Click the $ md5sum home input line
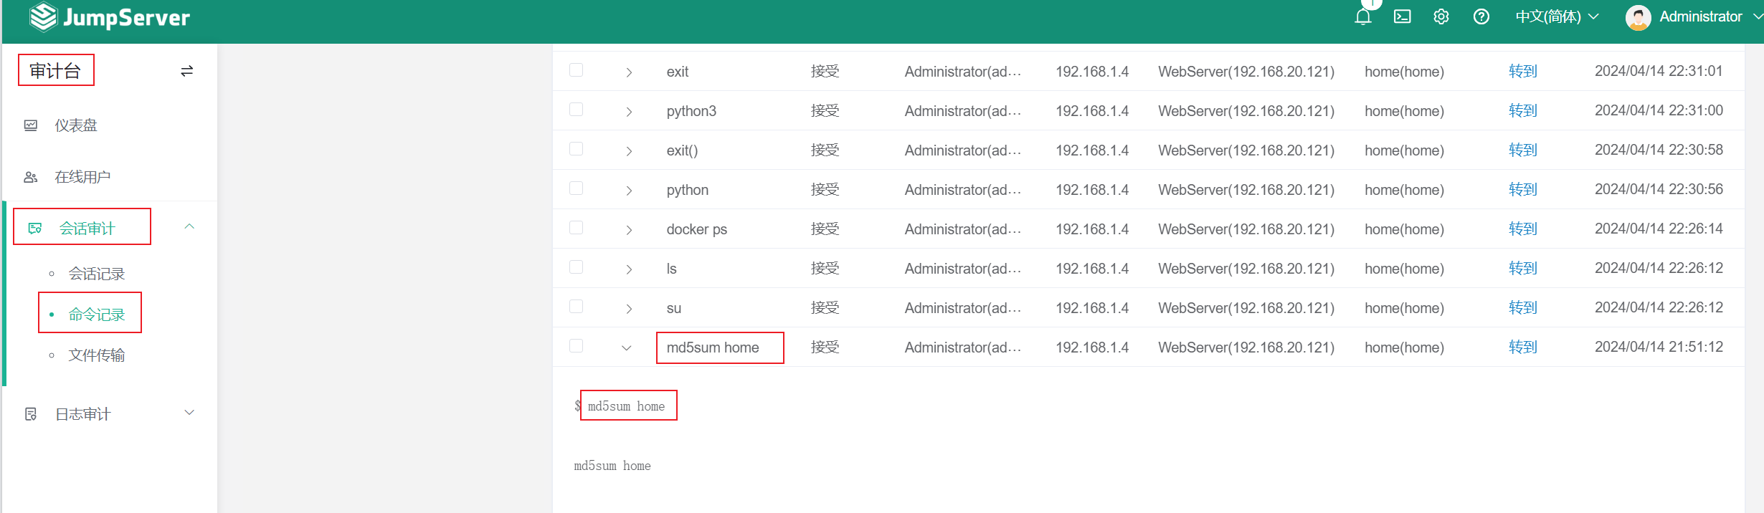 click(620, 406)
